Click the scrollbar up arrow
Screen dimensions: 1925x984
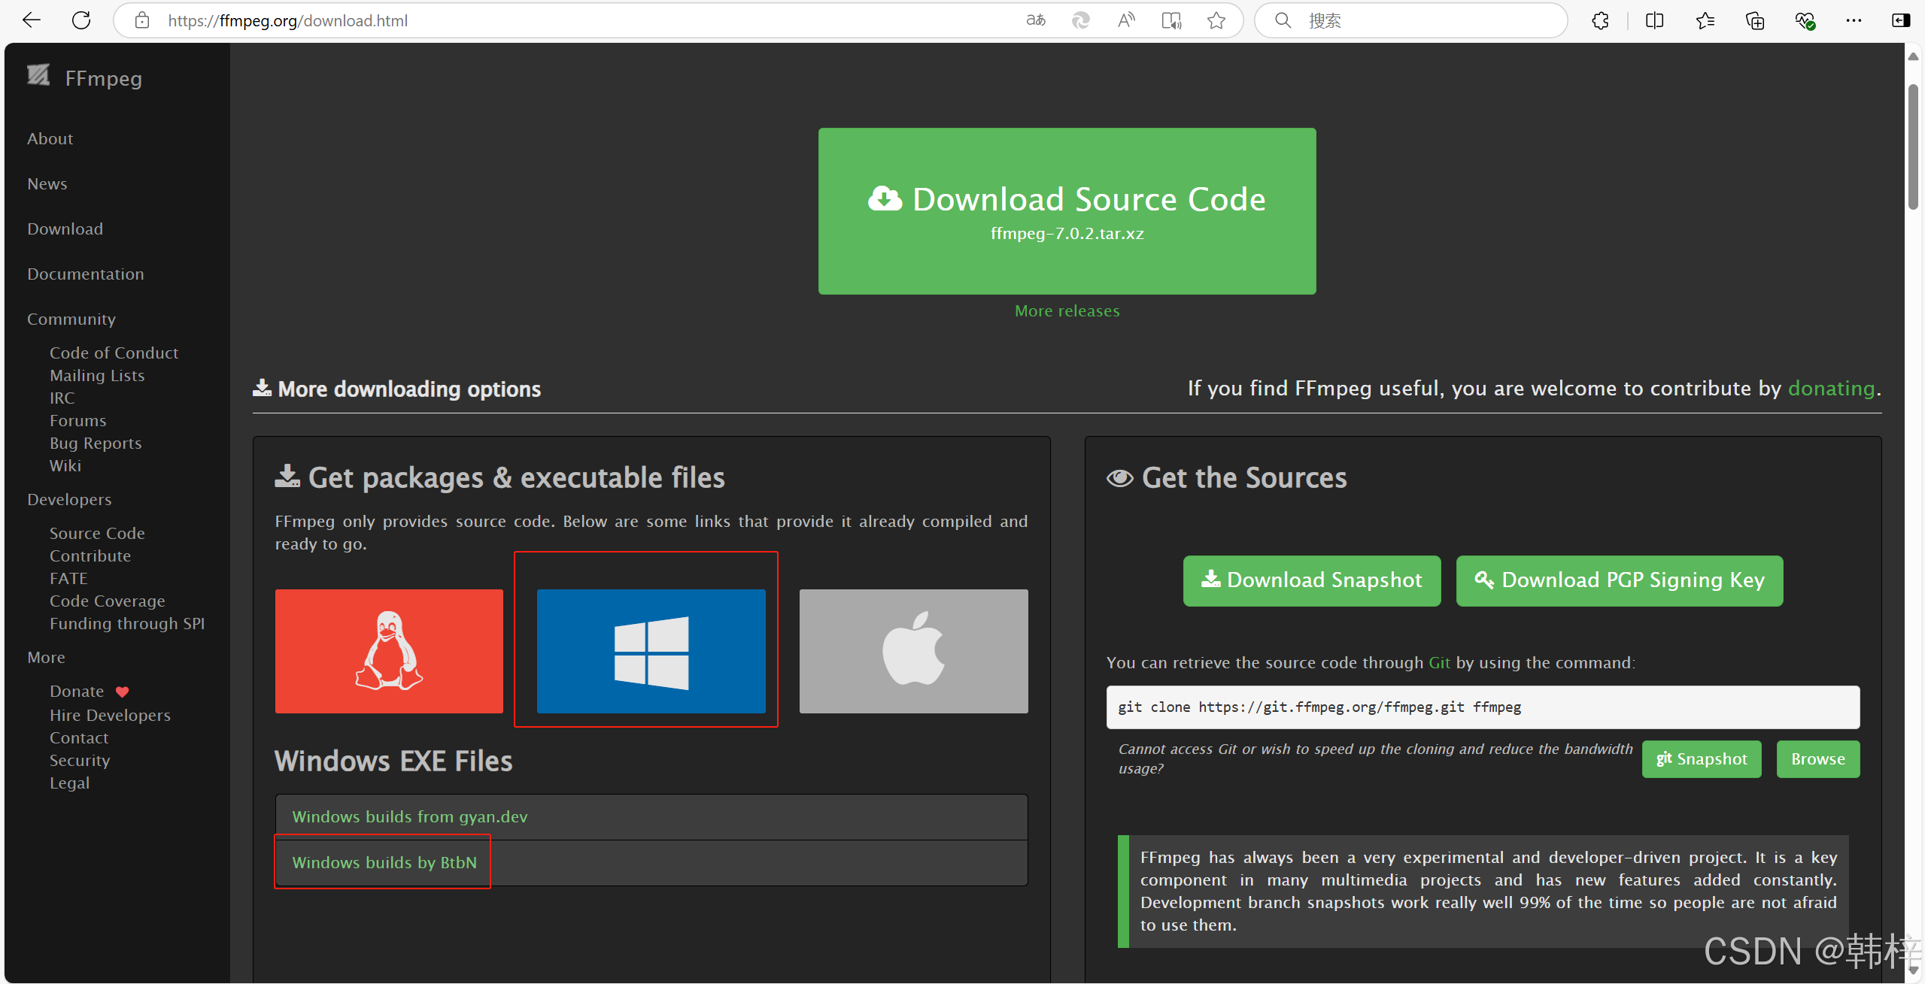click(1913, 56)
